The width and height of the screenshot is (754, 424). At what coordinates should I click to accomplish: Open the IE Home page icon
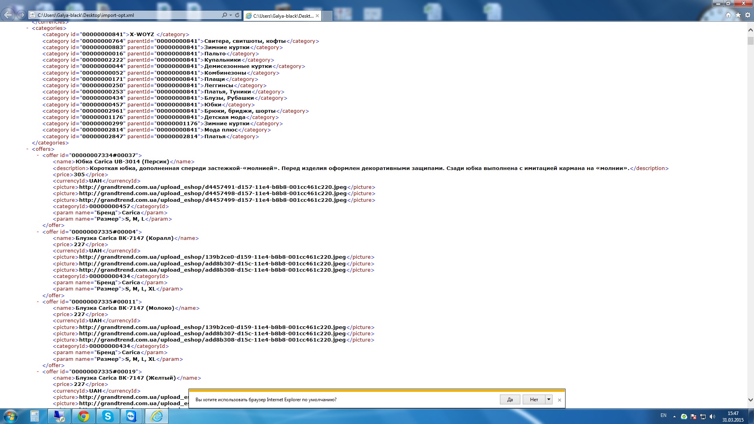coord(728,15)
